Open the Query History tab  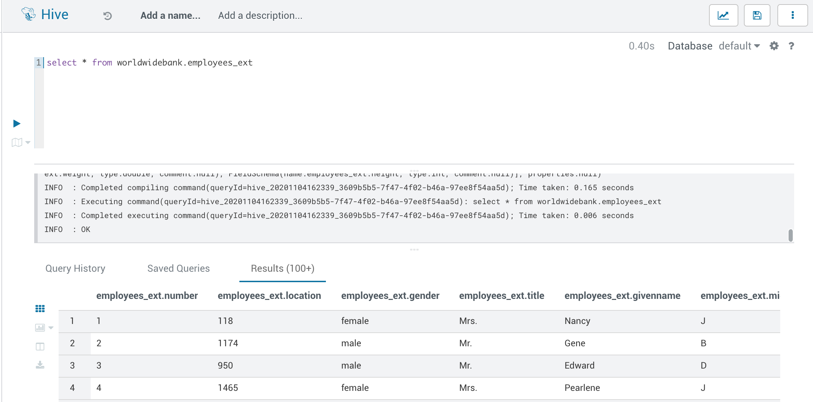pyautogui.click(x=75, y=268)
